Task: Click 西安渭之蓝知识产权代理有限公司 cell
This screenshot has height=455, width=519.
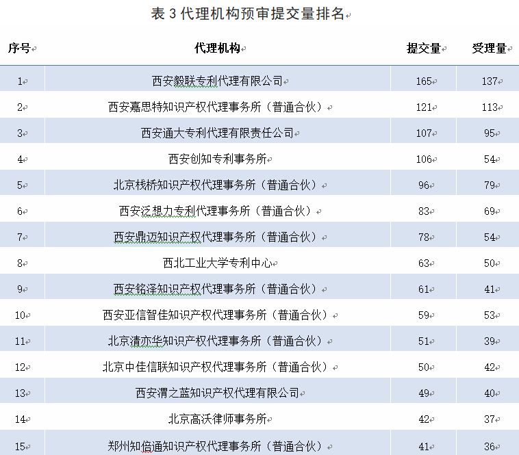Action: coord(217,393)
